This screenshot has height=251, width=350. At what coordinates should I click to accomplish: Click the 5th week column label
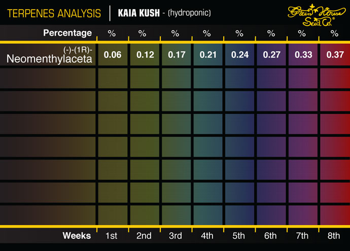(x=239, y=236)
